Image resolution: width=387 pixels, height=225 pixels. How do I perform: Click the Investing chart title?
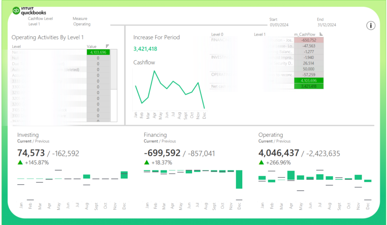[x=28, y=135]
